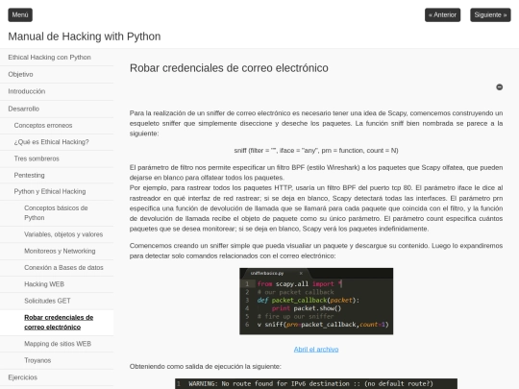Open Desarrollo sidebar entry
Image resolution: width=519 pixels, height=389 pixels.
coord(57,109)
